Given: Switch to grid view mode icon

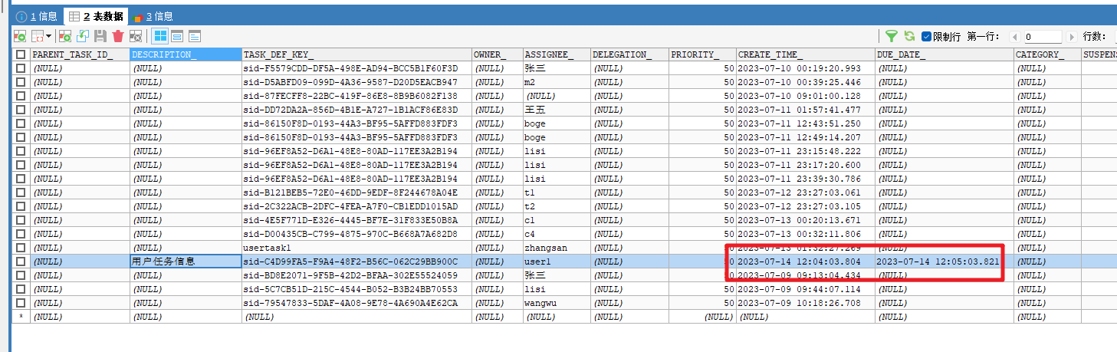Looking at the screenshot, I should pyautogui.click(x=160, y=36).
